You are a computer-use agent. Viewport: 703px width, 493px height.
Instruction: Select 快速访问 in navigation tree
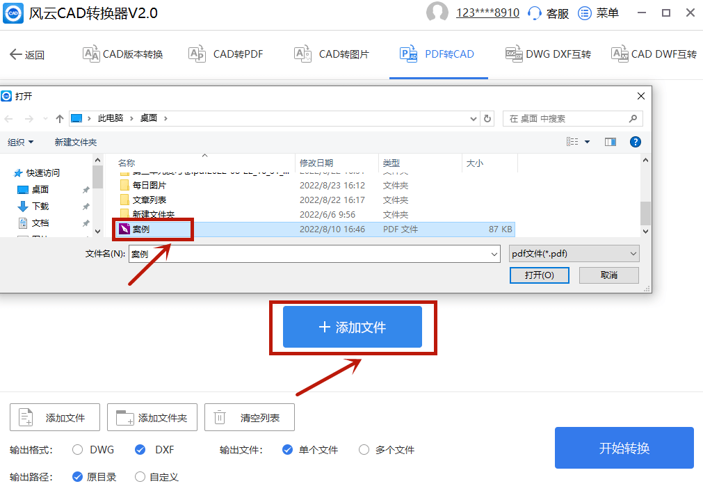pos(37,172)
